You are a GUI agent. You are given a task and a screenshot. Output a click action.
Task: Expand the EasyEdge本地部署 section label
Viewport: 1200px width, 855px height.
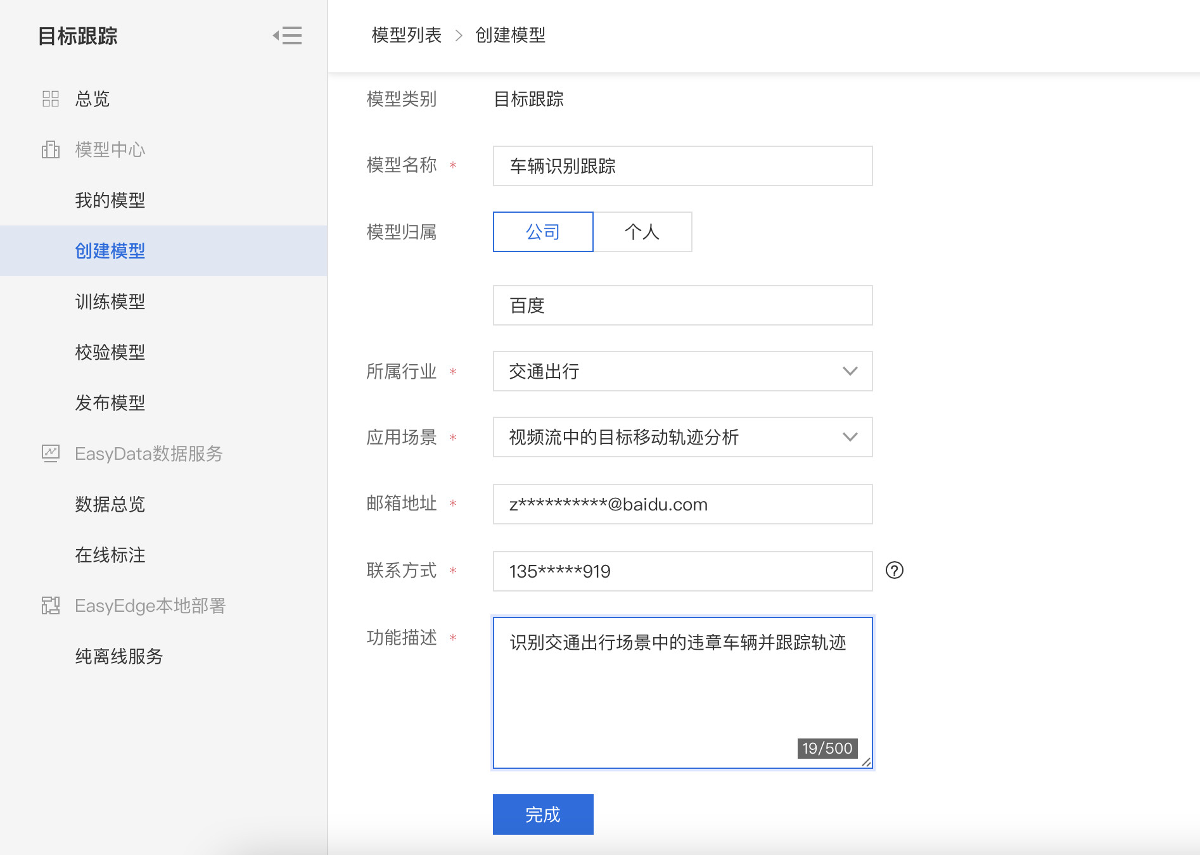[150, 605]
